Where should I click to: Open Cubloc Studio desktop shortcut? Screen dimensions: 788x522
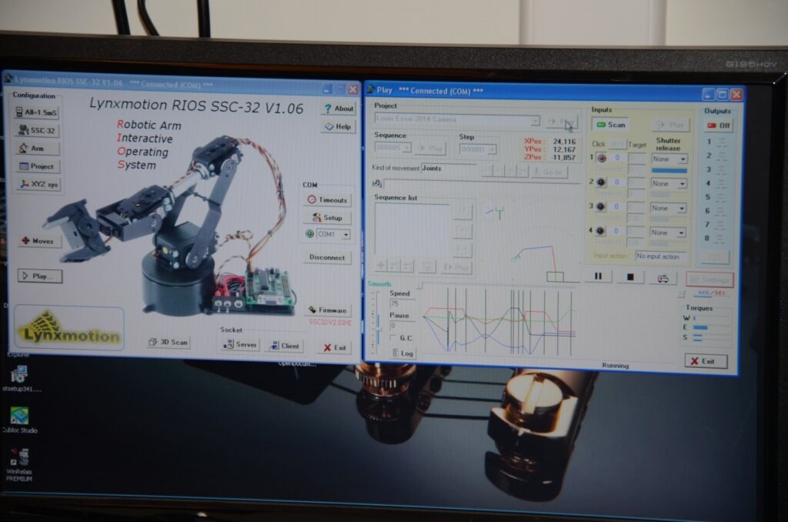coord(19,420)
